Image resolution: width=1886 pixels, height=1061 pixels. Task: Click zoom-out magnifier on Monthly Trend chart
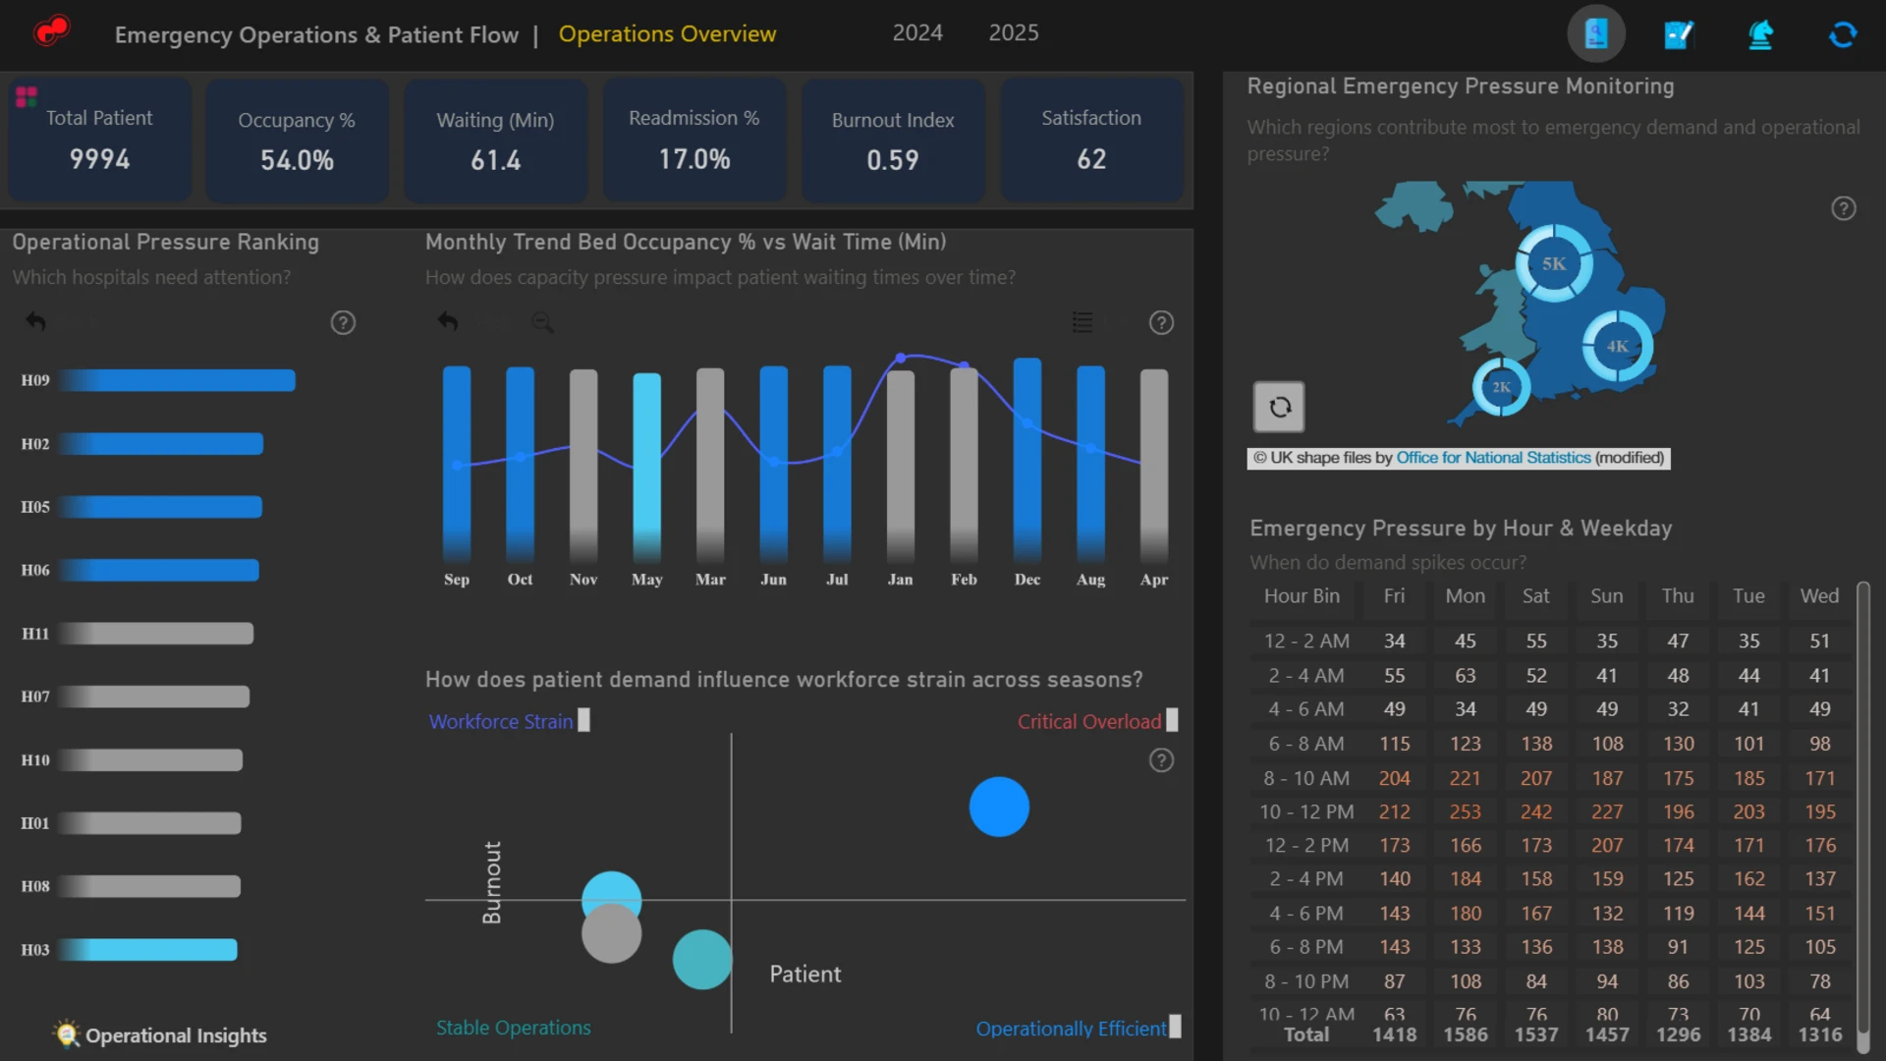point(542,322)
